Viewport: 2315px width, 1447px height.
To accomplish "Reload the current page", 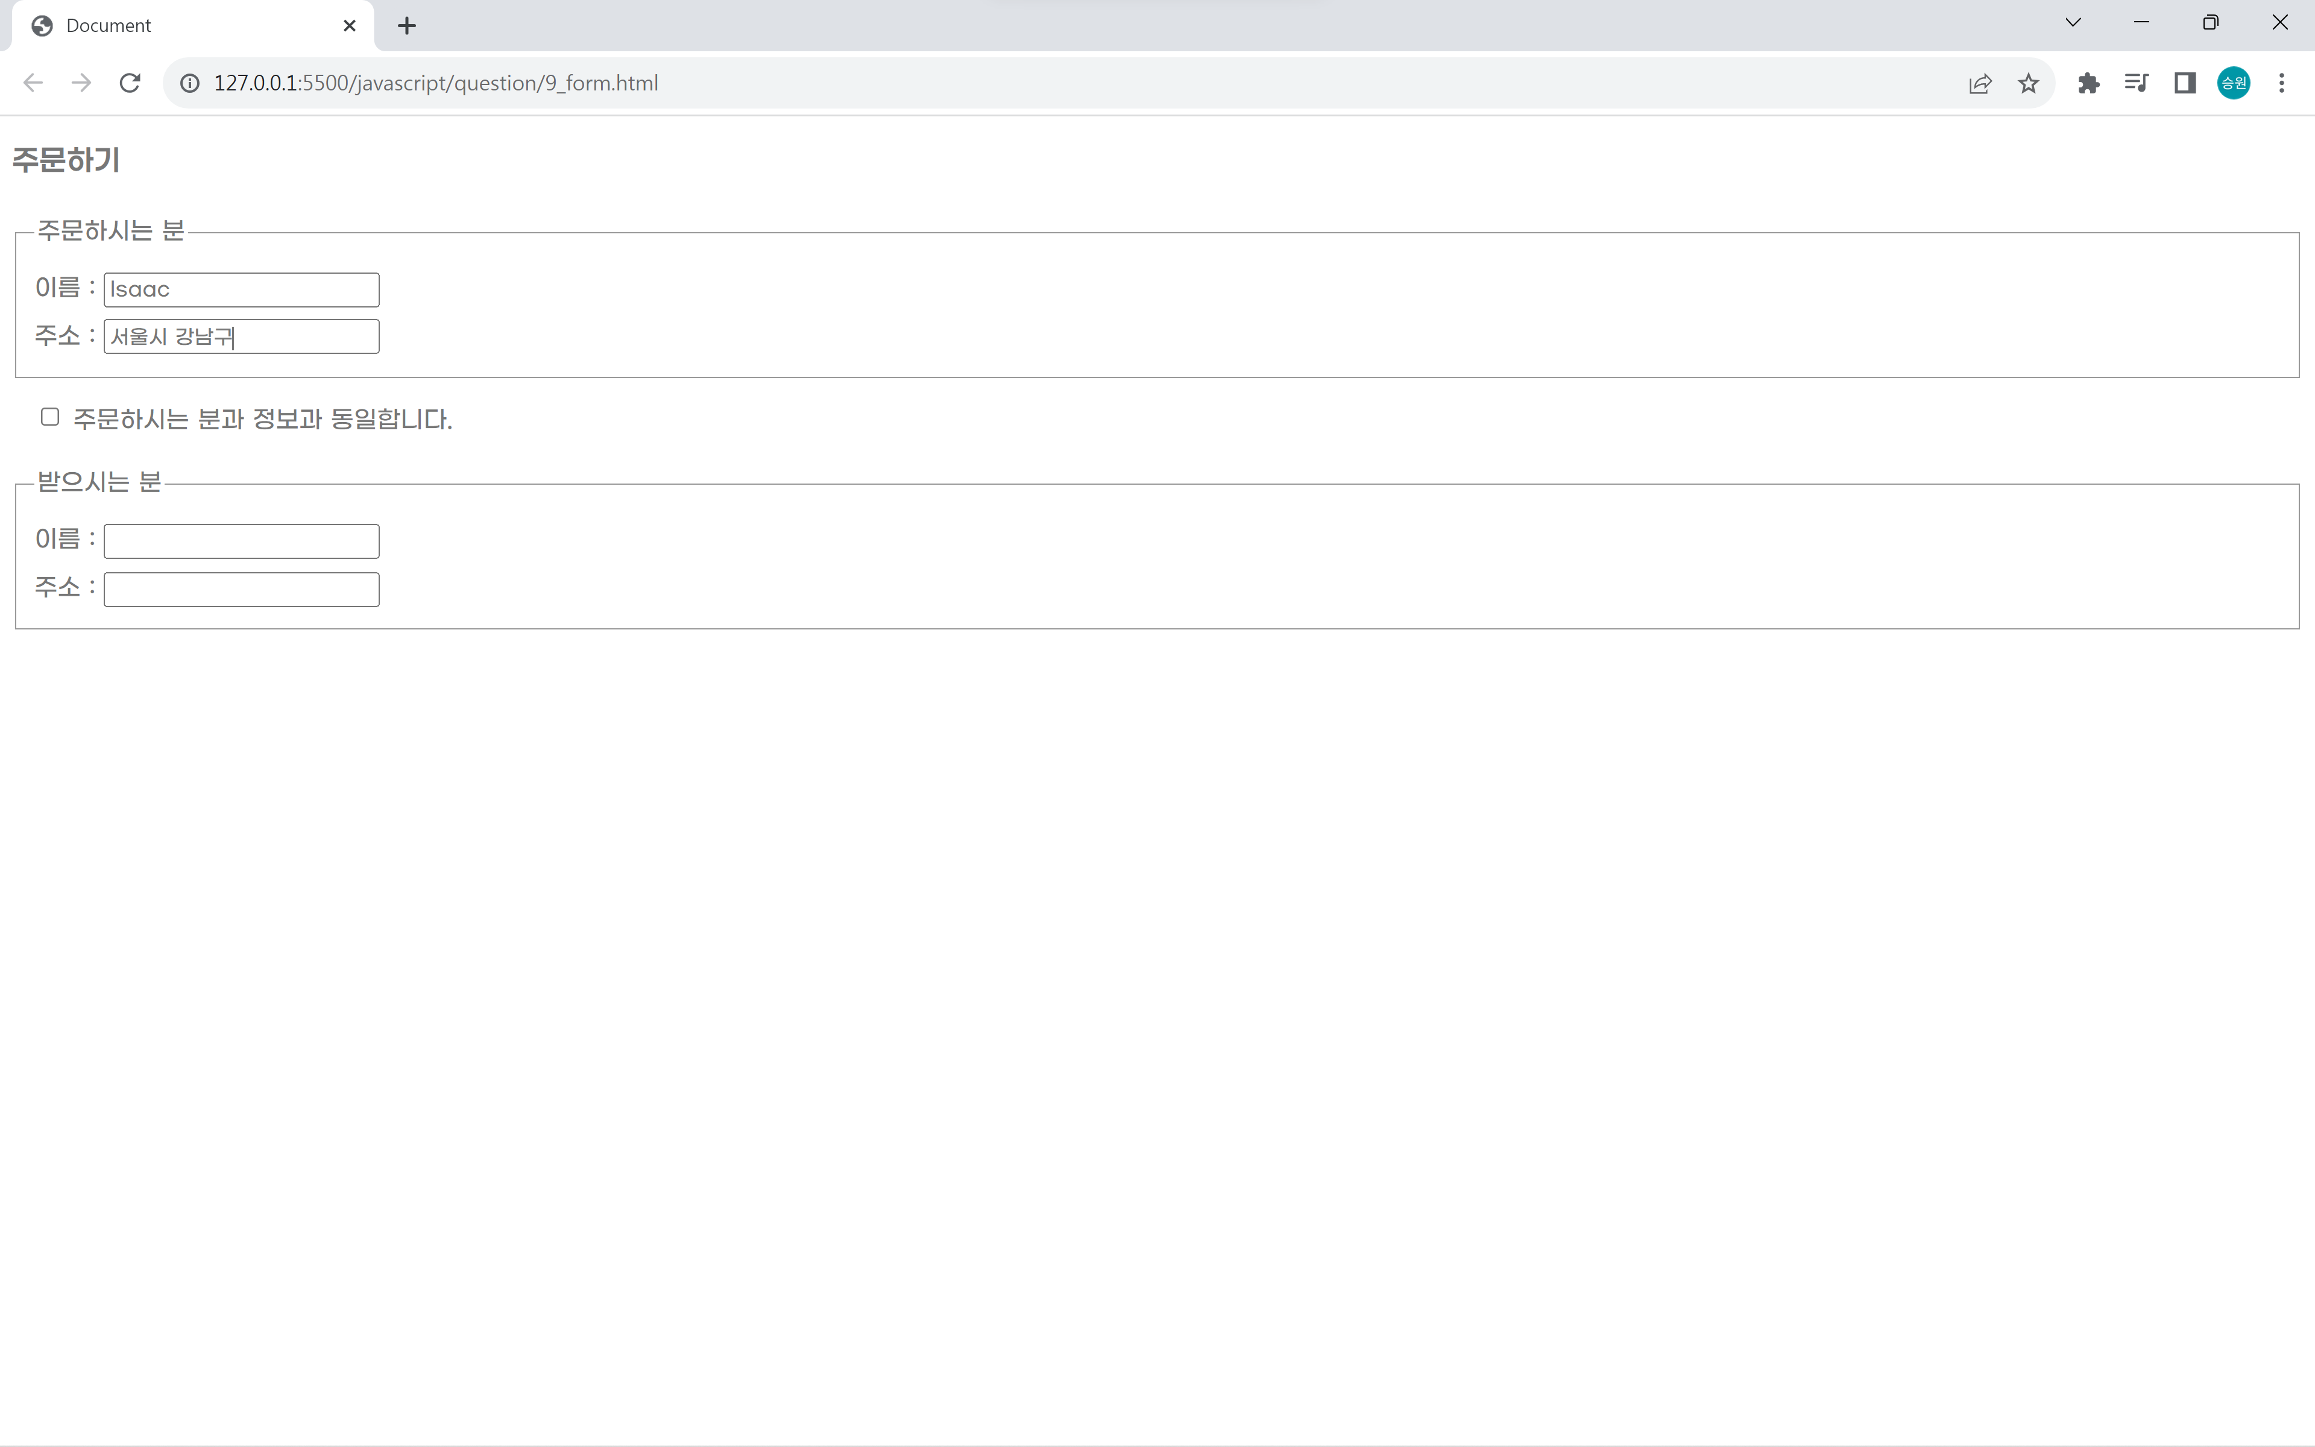I will (x=130, y=83).
